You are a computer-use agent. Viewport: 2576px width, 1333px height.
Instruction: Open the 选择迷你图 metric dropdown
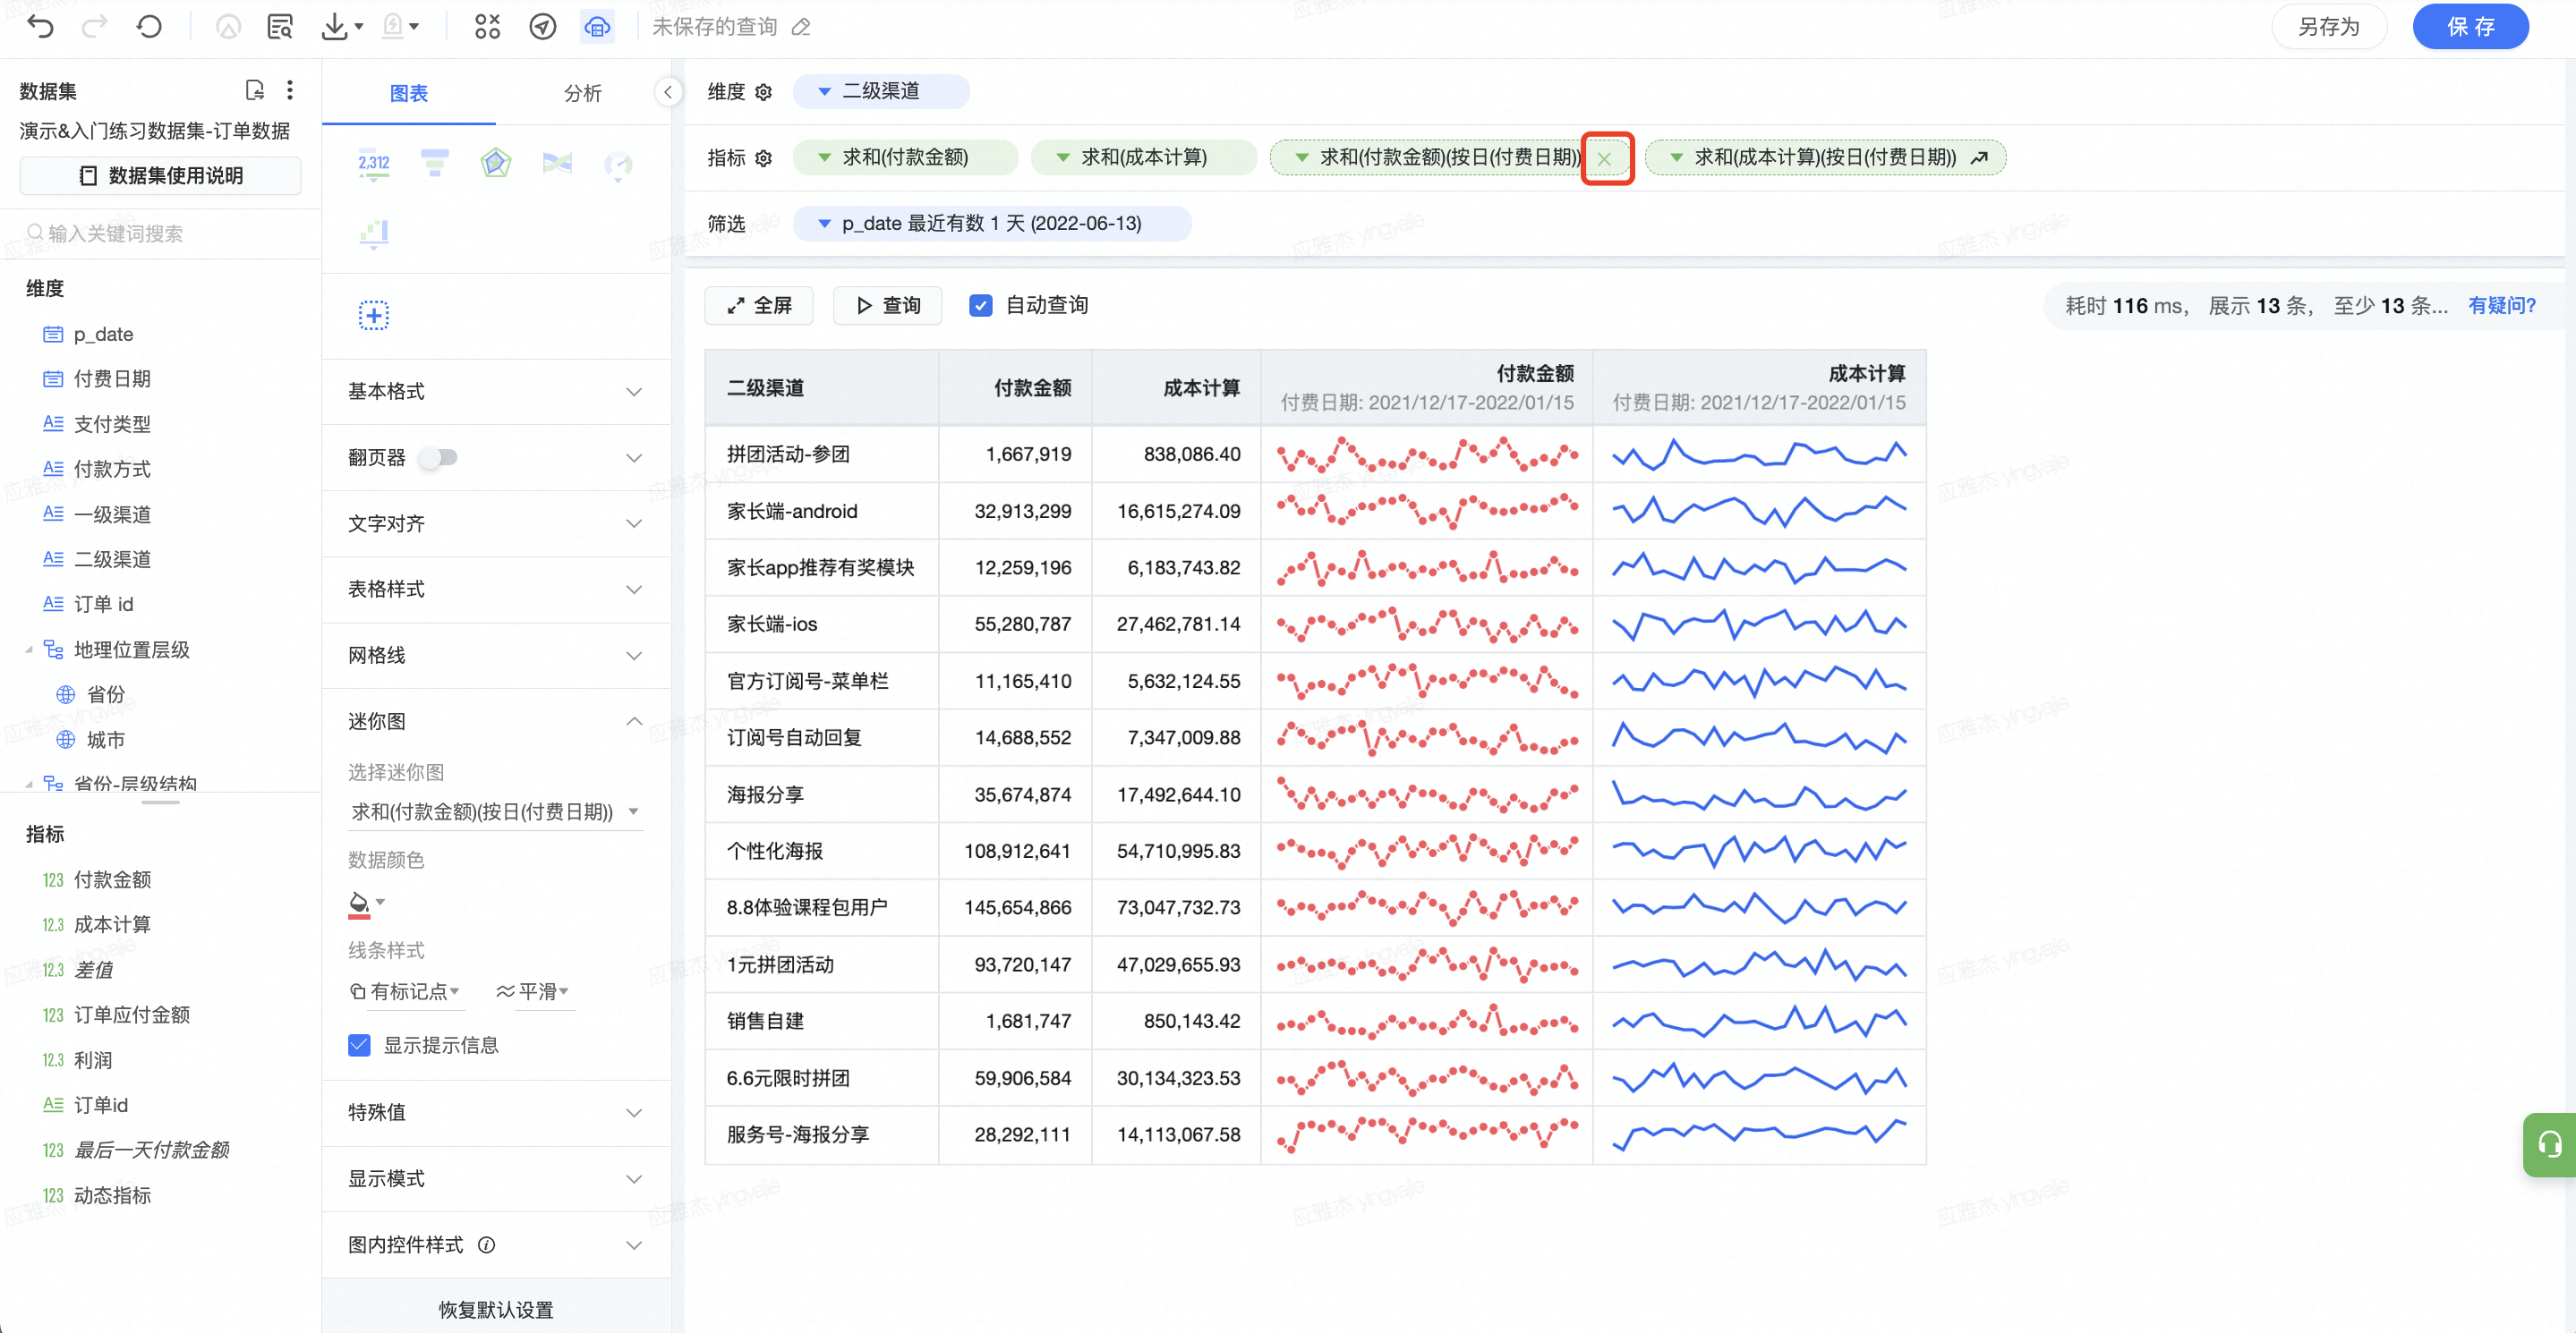pos(495,811)
